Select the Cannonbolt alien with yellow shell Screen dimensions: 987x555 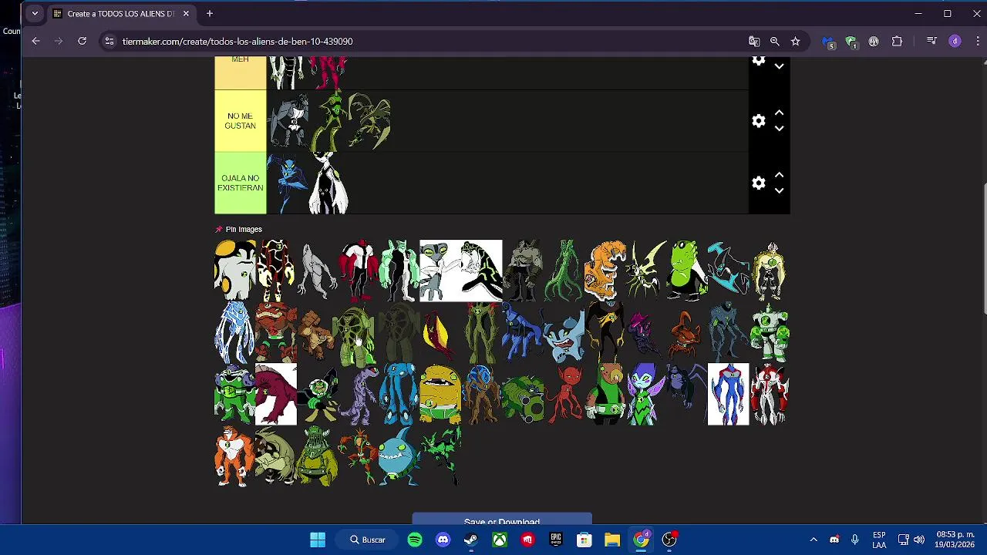point(234,271)
